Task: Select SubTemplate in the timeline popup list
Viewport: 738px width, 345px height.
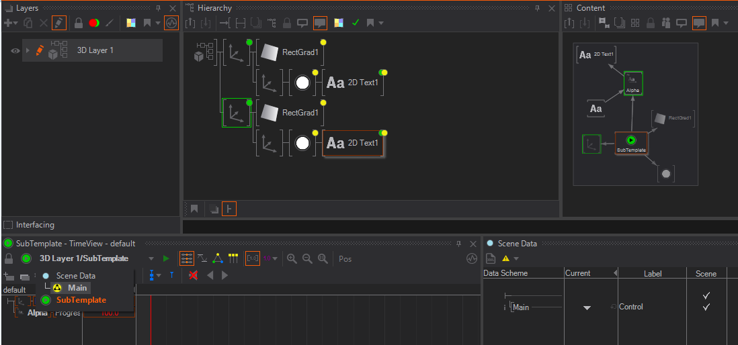Action: click(x=81, y=300)
